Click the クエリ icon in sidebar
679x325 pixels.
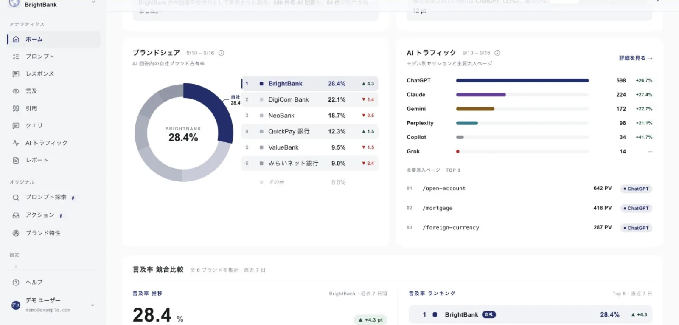click(16, 126)
